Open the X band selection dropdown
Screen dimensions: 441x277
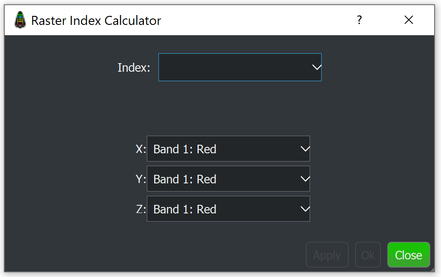pos(223,149)
